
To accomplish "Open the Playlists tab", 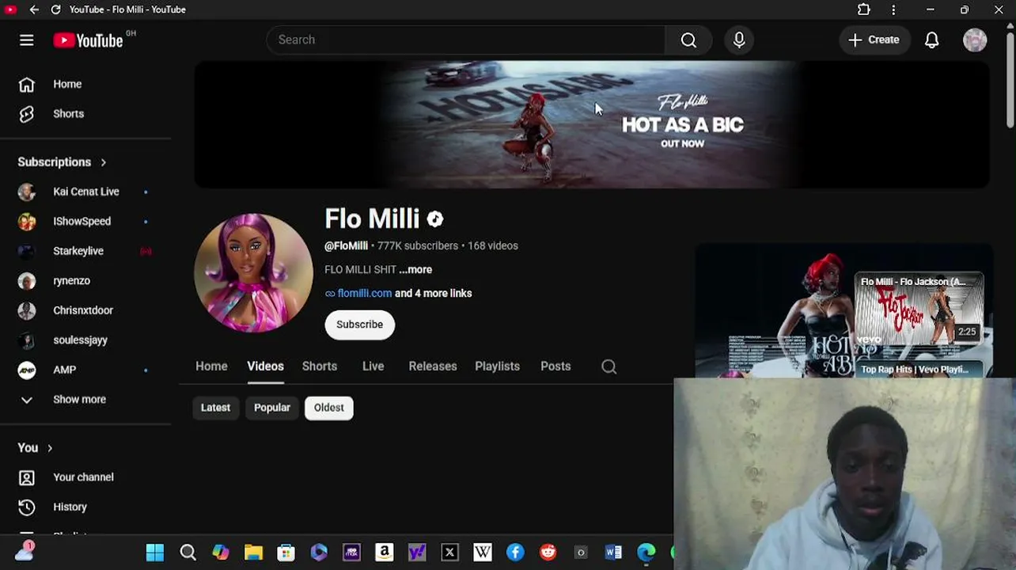I will pyautogui.click(x=497, y=367).
